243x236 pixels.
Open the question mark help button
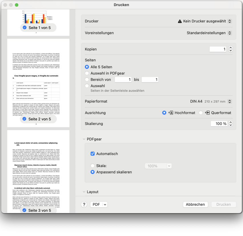point(84,204)
